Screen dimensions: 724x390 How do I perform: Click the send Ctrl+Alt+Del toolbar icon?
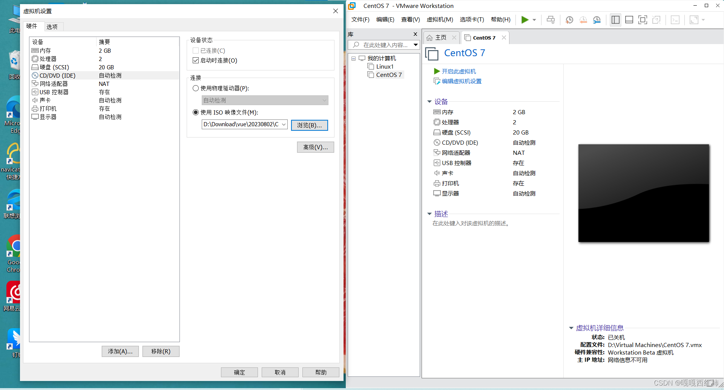551,20
